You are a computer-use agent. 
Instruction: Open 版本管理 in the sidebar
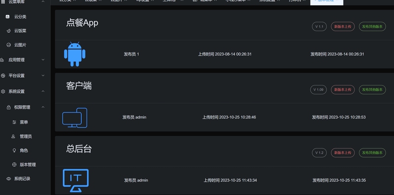[x=28, y=164]
